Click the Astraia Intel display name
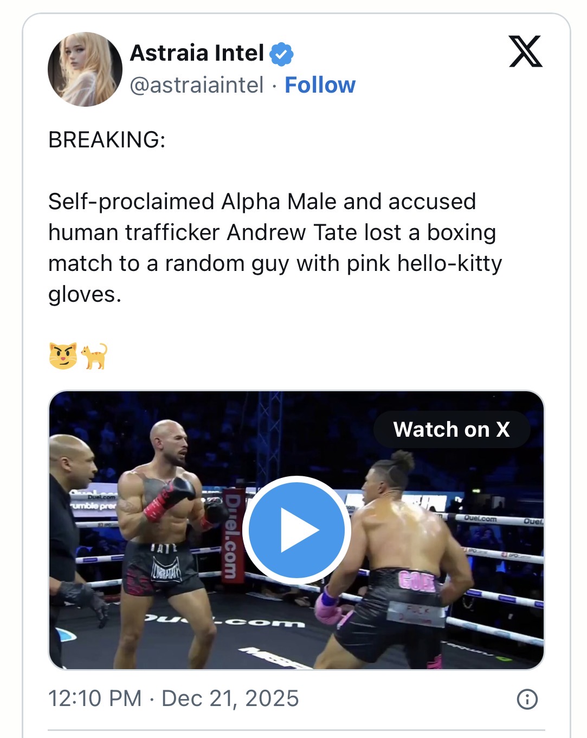Viewport: 587px width, 738px height. [x=197, y=53]
